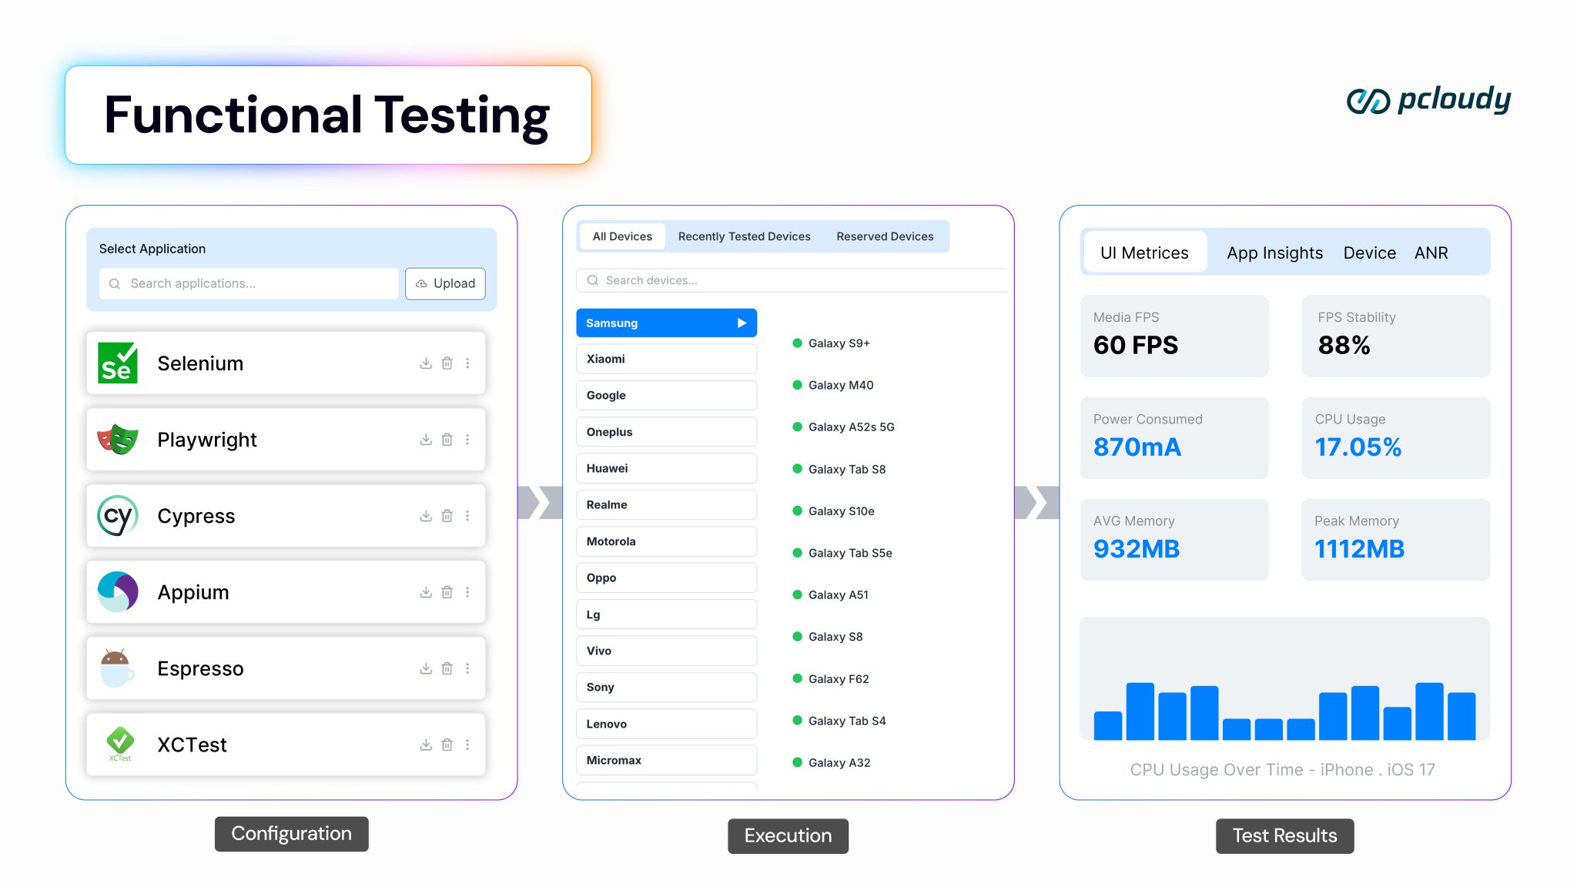Open the Playwright three-dot menu
Image resolution: width=1577 pixels, height=887 pixels.
pyautogui.click(x=467, y=440)
